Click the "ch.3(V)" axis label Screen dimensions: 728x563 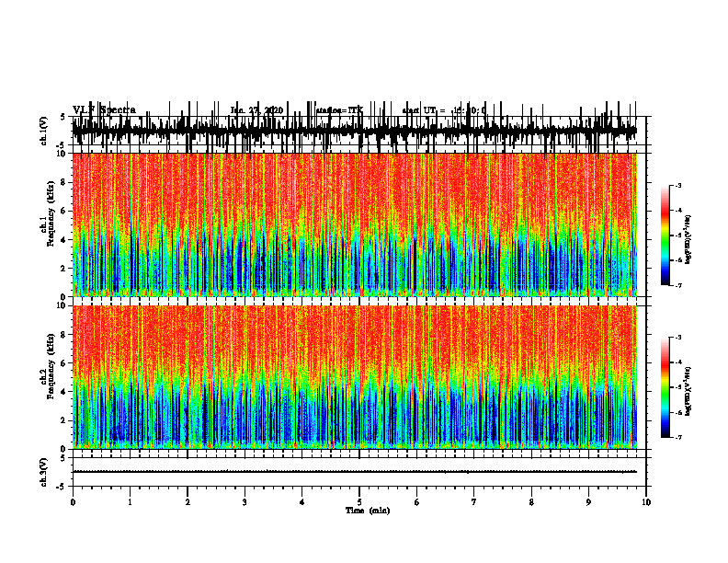coord(43,472)
